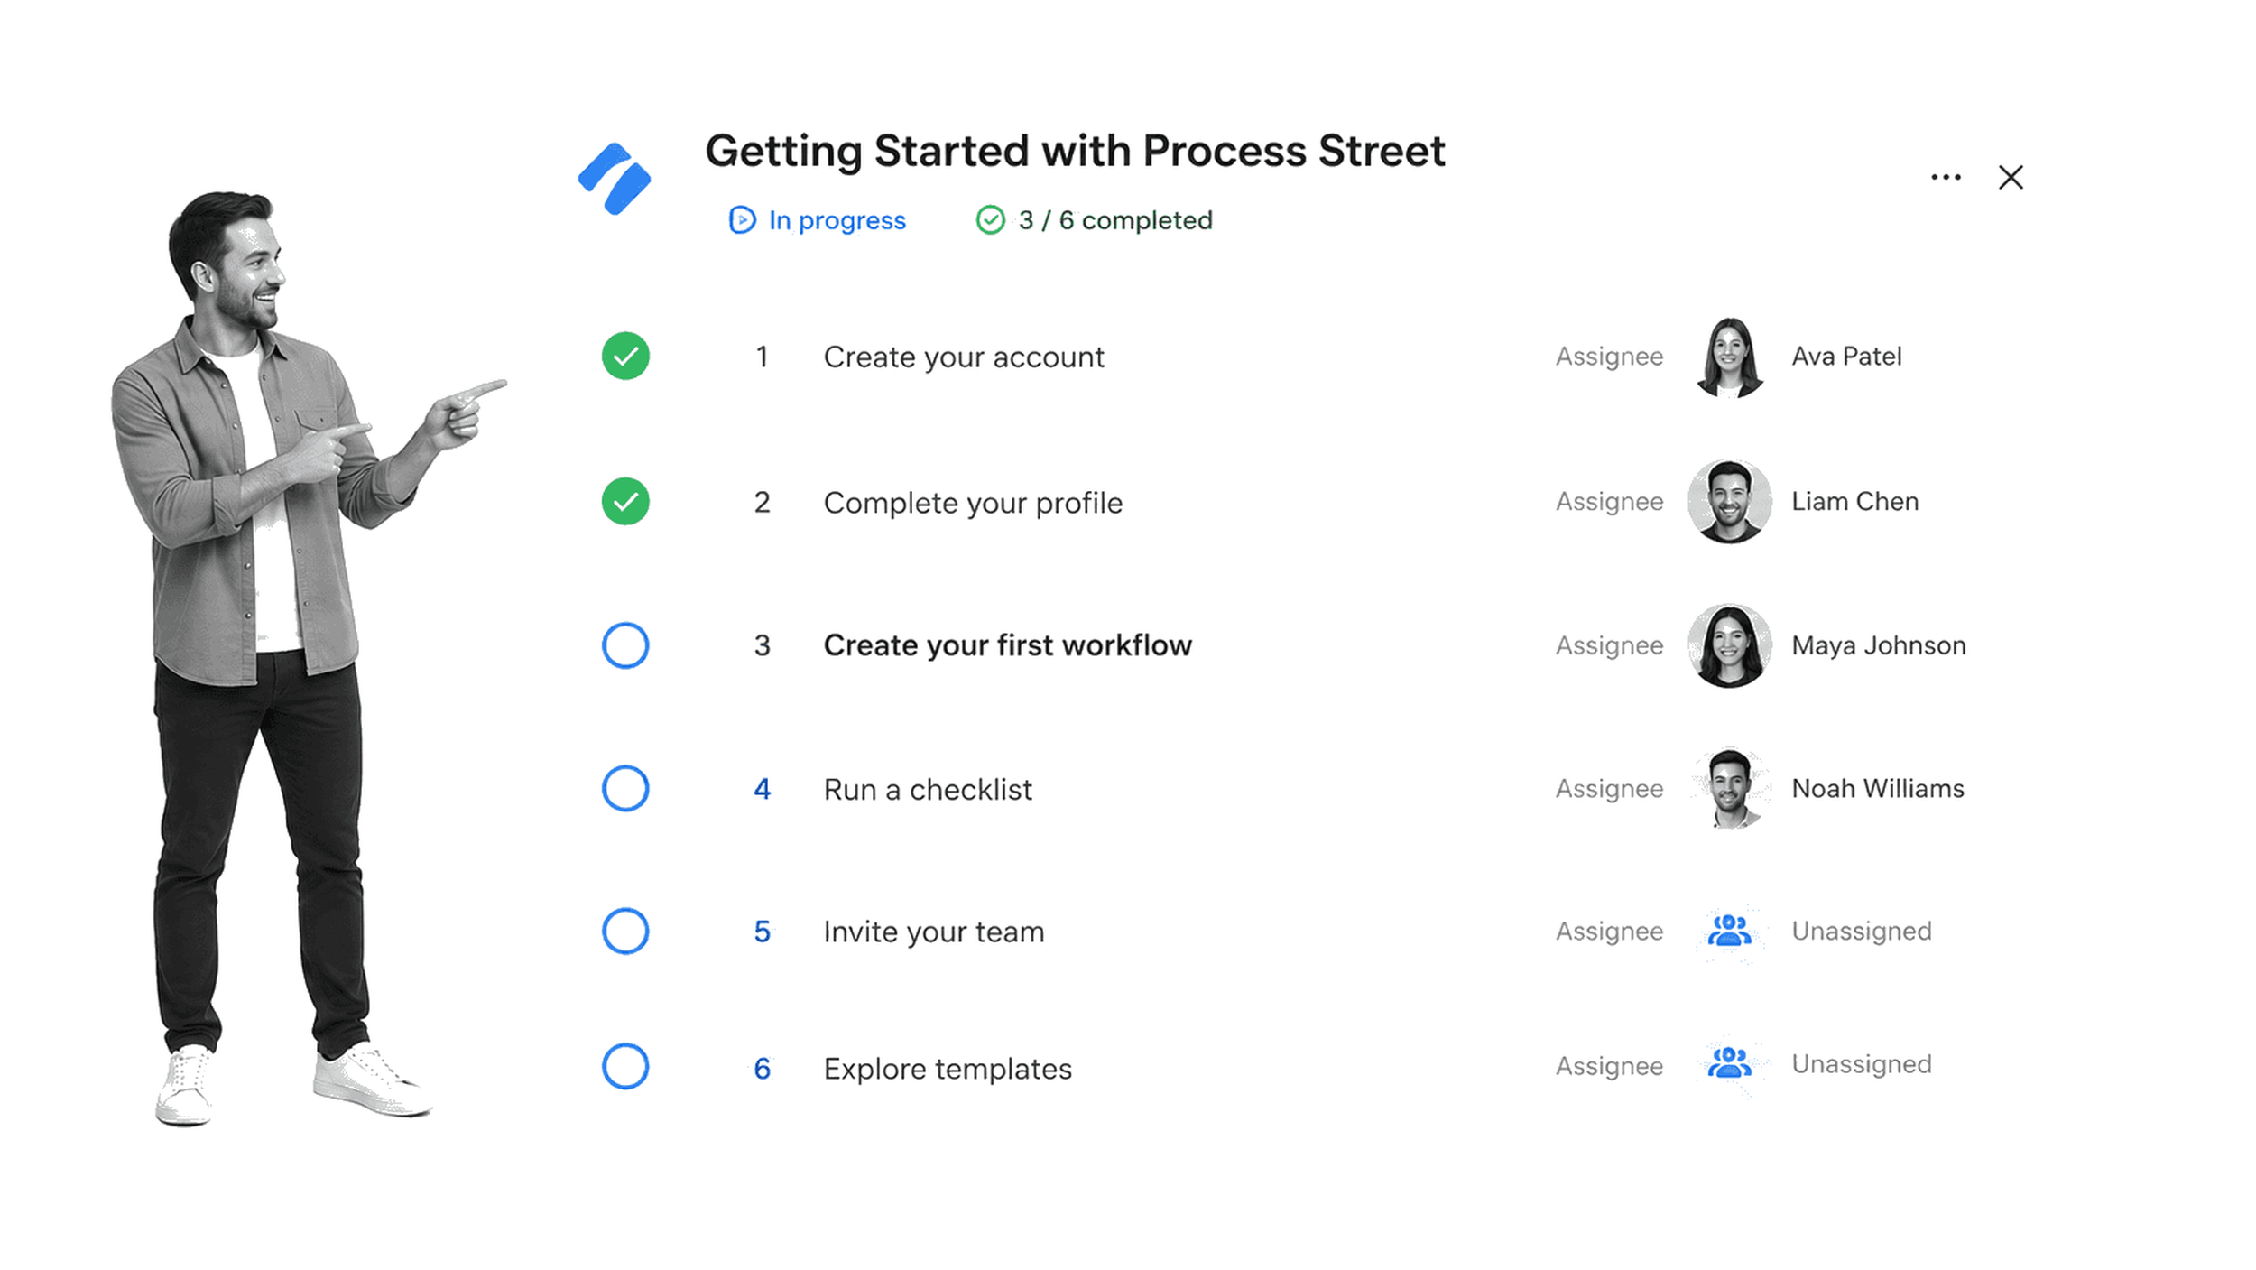Click Assignee label in Create your first workflow row

[1609, 646]
